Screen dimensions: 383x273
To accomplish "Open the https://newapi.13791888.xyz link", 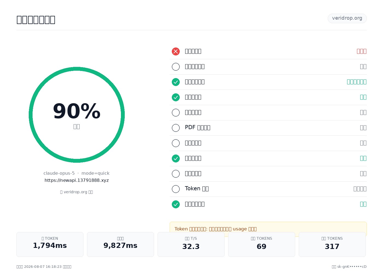I will click(x=77, y=180).
